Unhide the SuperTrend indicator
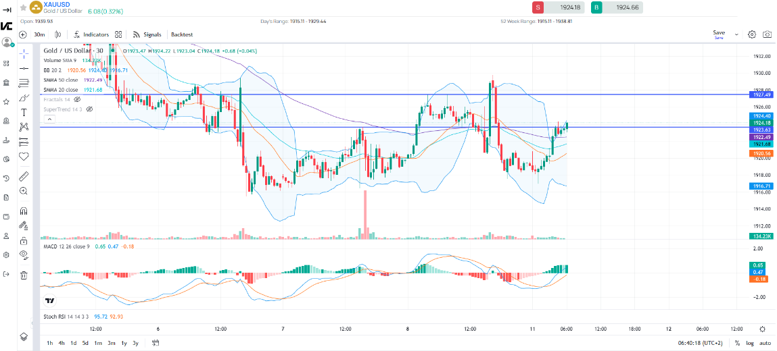 [89, 109]
